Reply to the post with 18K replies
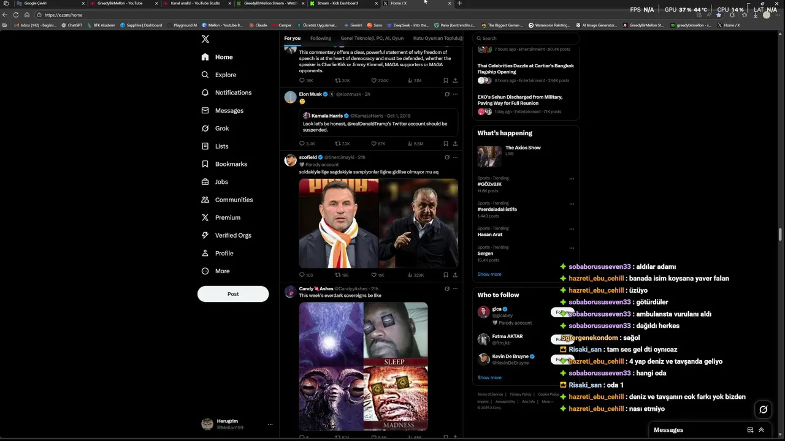 (x=306, y=81)
